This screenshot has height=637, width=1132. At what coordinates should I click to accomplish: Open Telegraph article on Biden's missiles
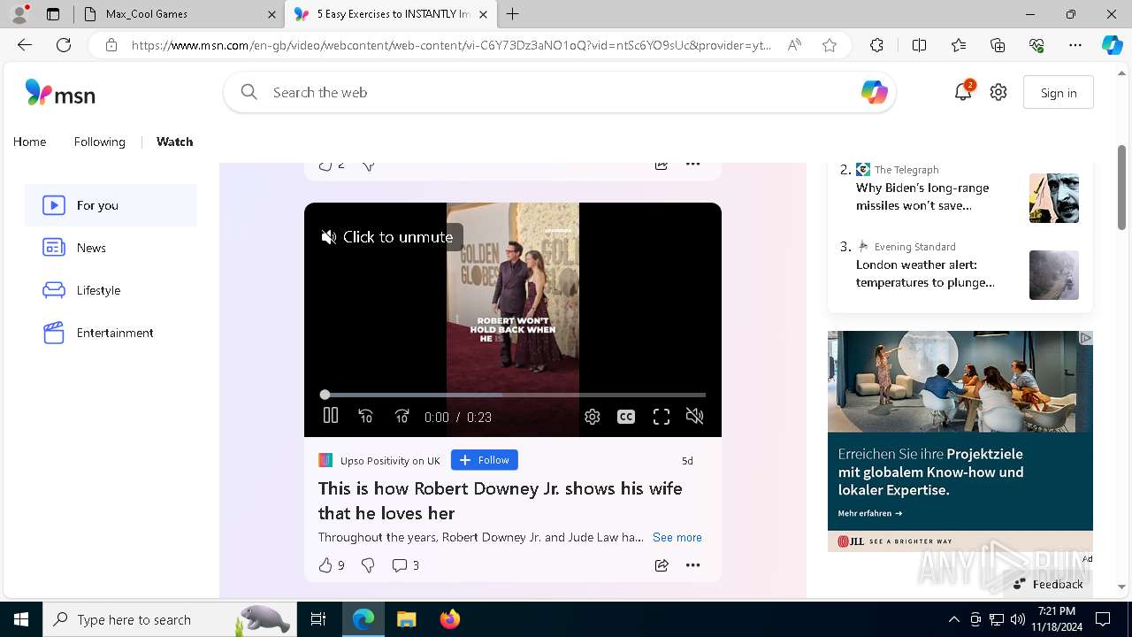click(924, 196)
